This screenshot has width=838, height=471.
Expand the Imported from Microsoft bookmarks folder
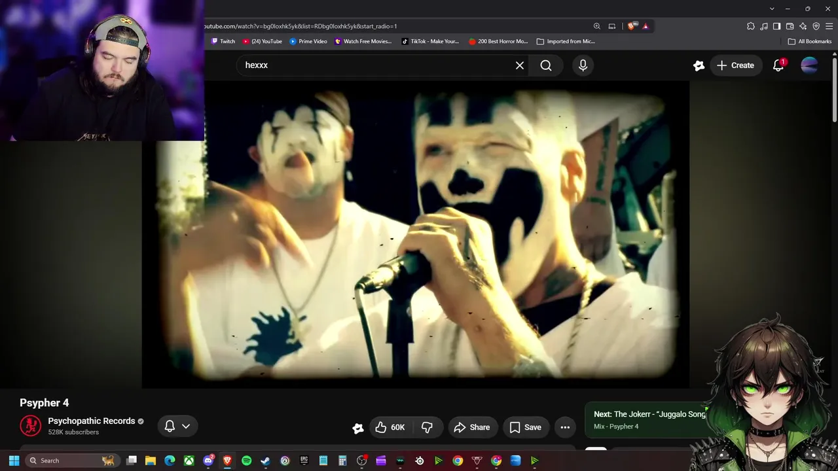point(566,41)
